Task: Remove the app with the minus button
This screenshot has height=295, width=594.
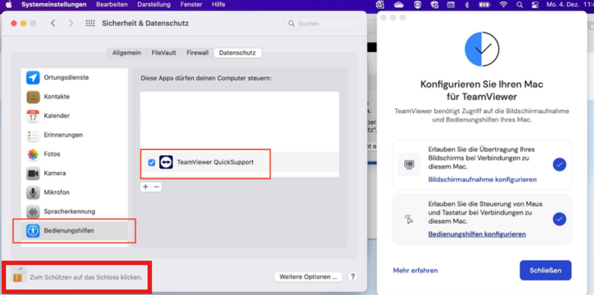Action: (x=156, y=187)
